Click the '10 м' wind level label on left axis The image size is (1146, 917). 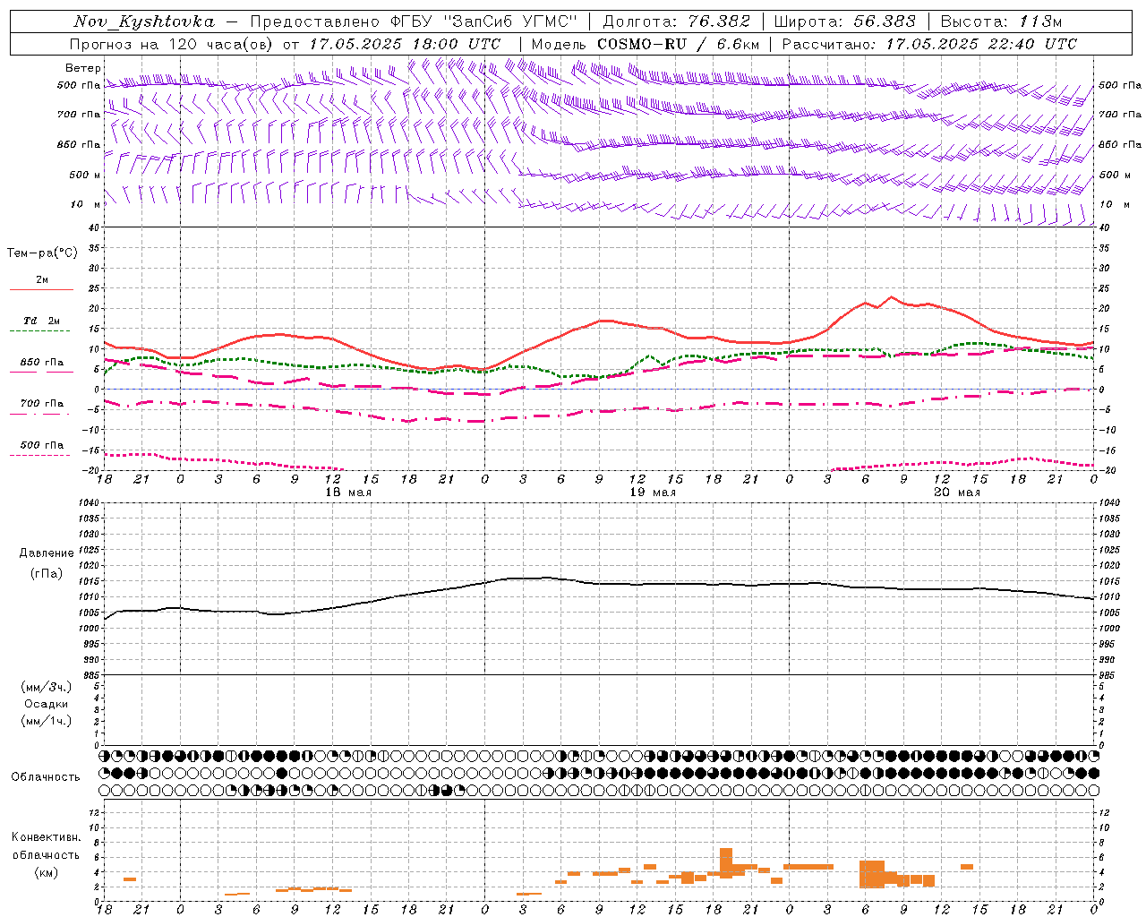[x=86, y=204]
